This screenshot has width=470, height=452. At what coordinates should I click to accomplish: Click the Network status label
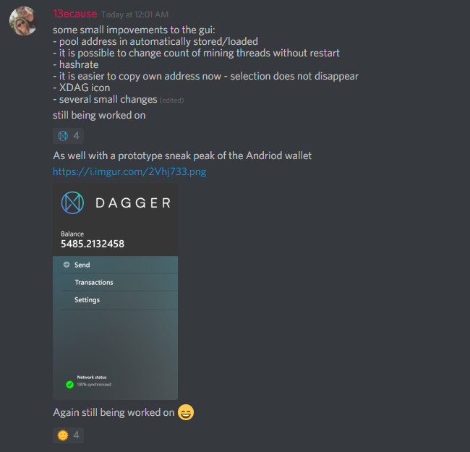tap(92, 378)
